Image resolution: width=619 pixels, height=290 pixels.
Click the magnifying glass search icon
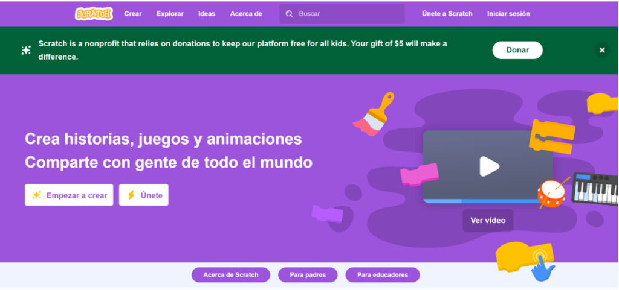click(290, 14)
